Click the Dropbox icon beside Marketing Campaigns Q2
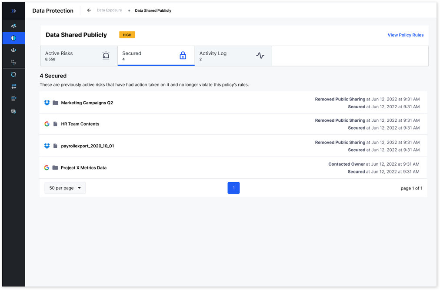The width and height of the screenshot is (440, 290). pos(47,103)
